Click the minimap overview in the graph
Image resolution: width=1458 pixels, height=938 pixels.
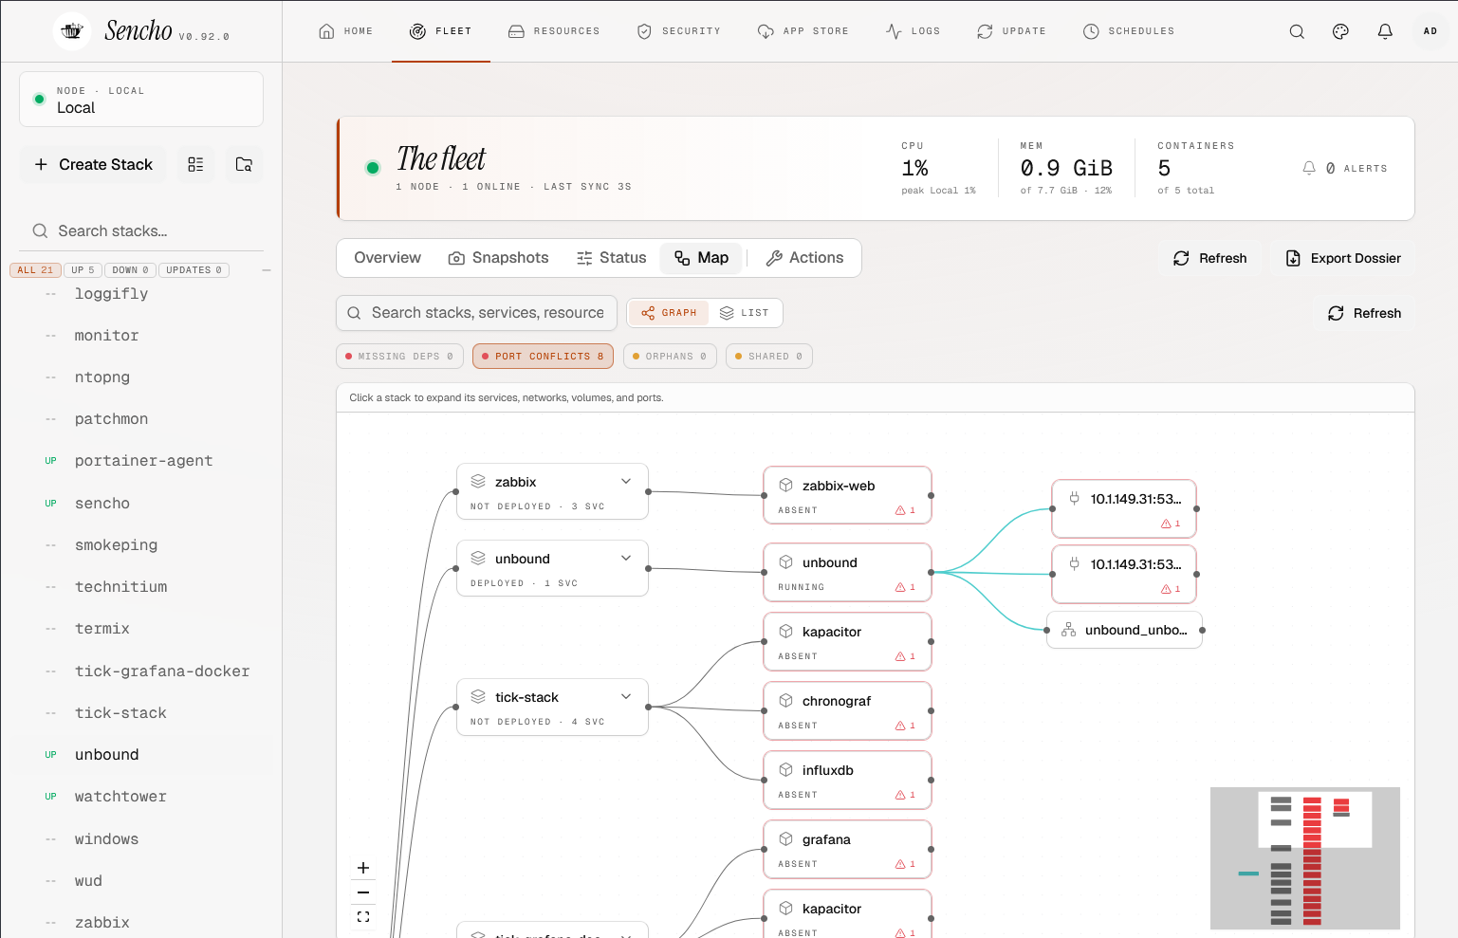tap(1305, 858)
